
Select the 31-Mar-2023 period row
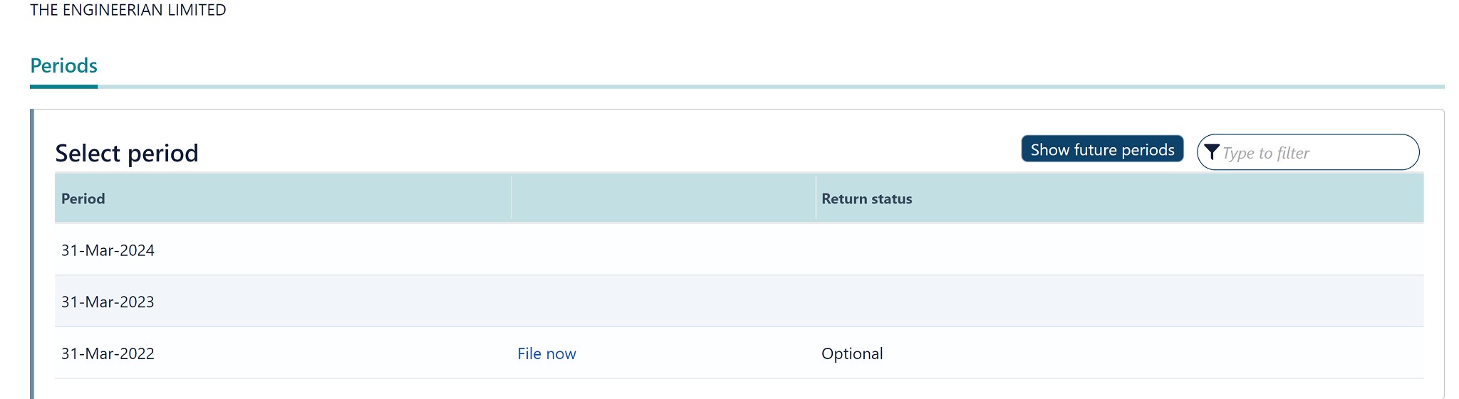point(108,302)
